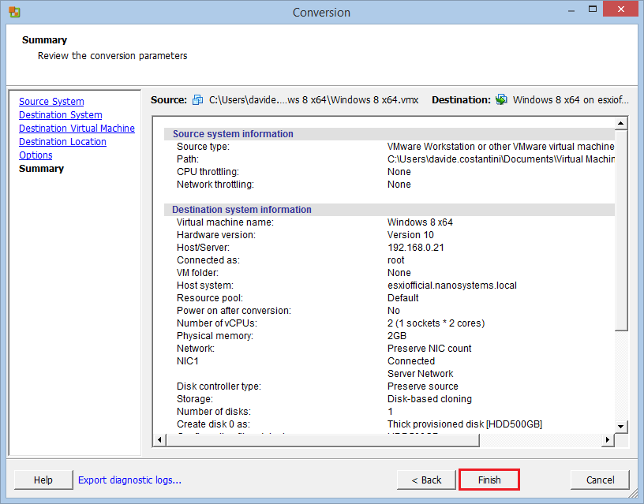Viewport: 644px width, 504px height.
Task: Select the current Summary step in sidebar
Action: 42,169
